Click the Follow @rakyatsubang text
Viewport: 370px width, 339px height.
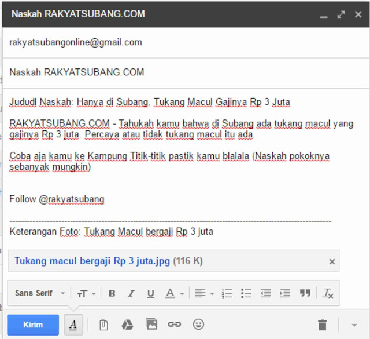point(57,199)
